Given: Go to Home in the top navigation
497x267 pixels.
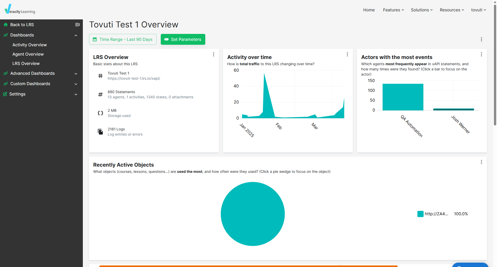Looking at the screenshot, I should (x=369, y=10).
